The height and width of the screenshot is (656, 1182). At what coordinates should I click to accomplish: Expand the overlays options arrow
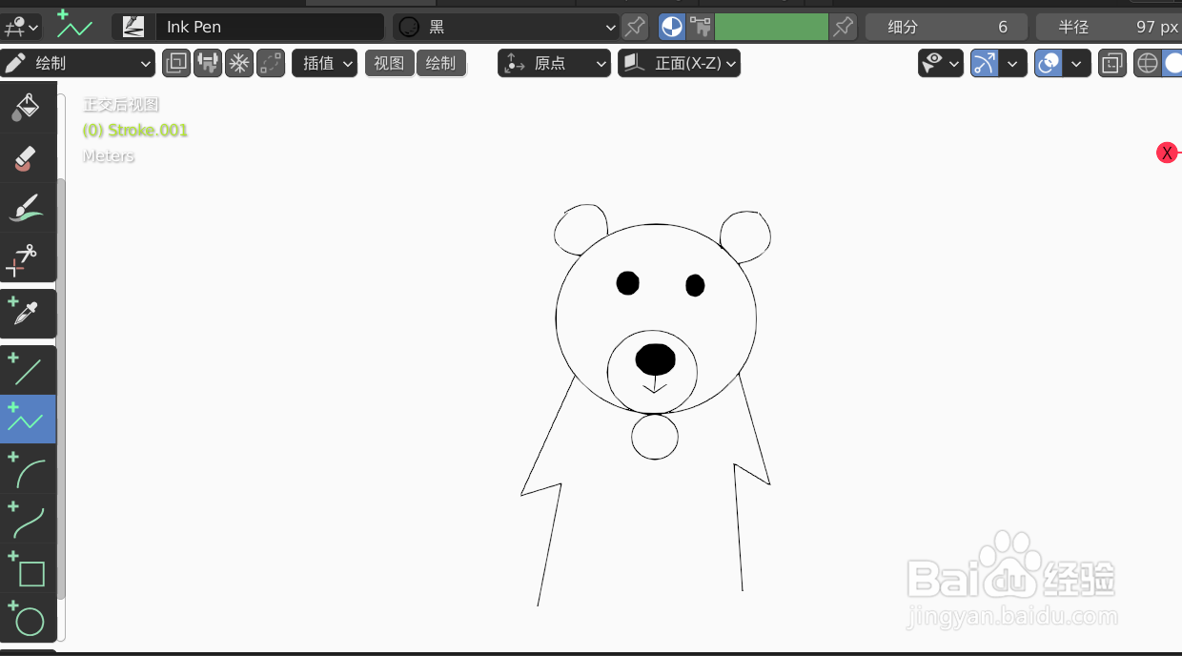pyautogui.click(x=1077, y=64)
